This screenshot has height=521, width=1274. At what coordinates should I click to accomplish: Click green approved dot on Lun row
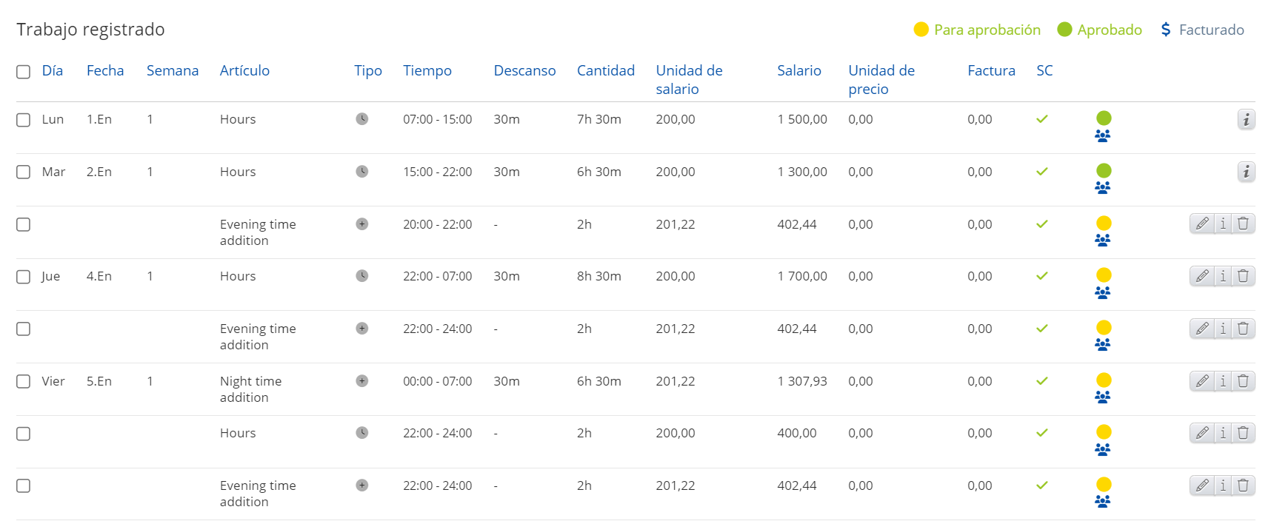1104,118
